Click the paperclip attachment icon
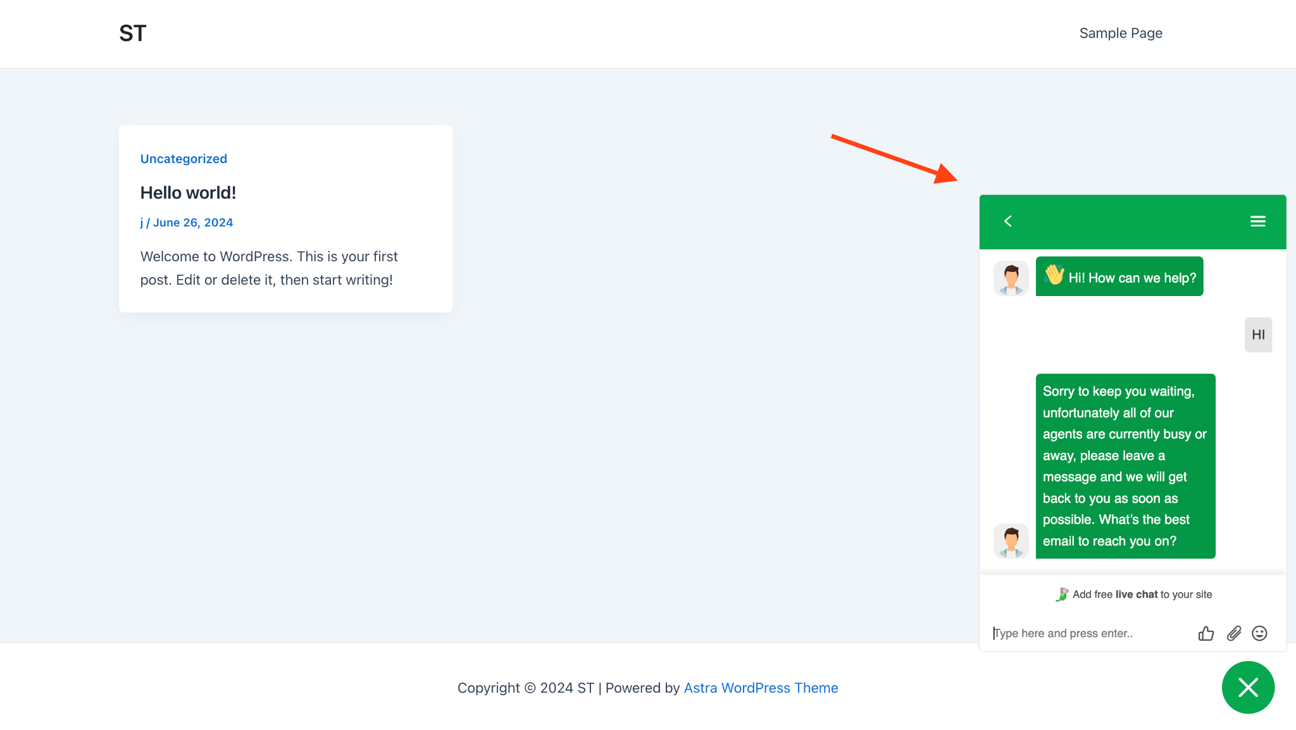This screenshot has width=1296, height=730. point(1233,633)
